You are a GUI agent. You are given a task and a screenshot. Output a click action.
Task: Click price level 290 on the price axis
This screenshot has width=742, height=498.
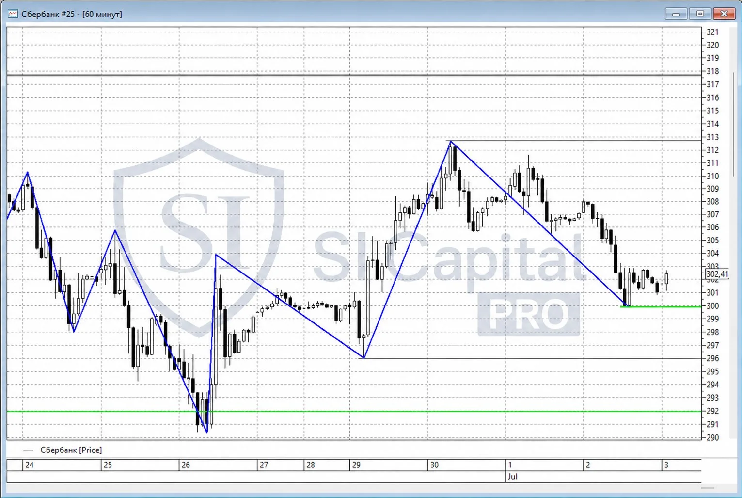[x=712, y=437]
